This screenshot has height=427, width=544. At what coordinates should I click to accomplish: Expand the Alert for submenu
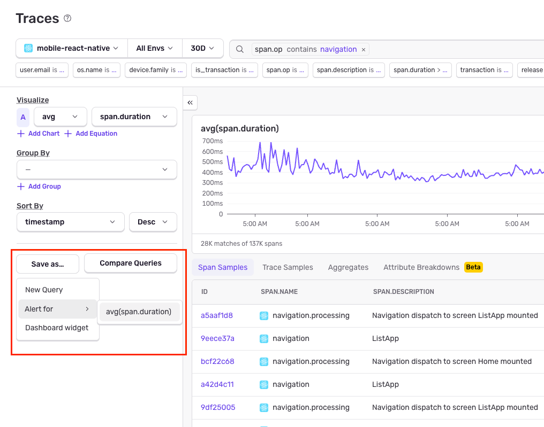pyautogui.click(x=57, y=309)
